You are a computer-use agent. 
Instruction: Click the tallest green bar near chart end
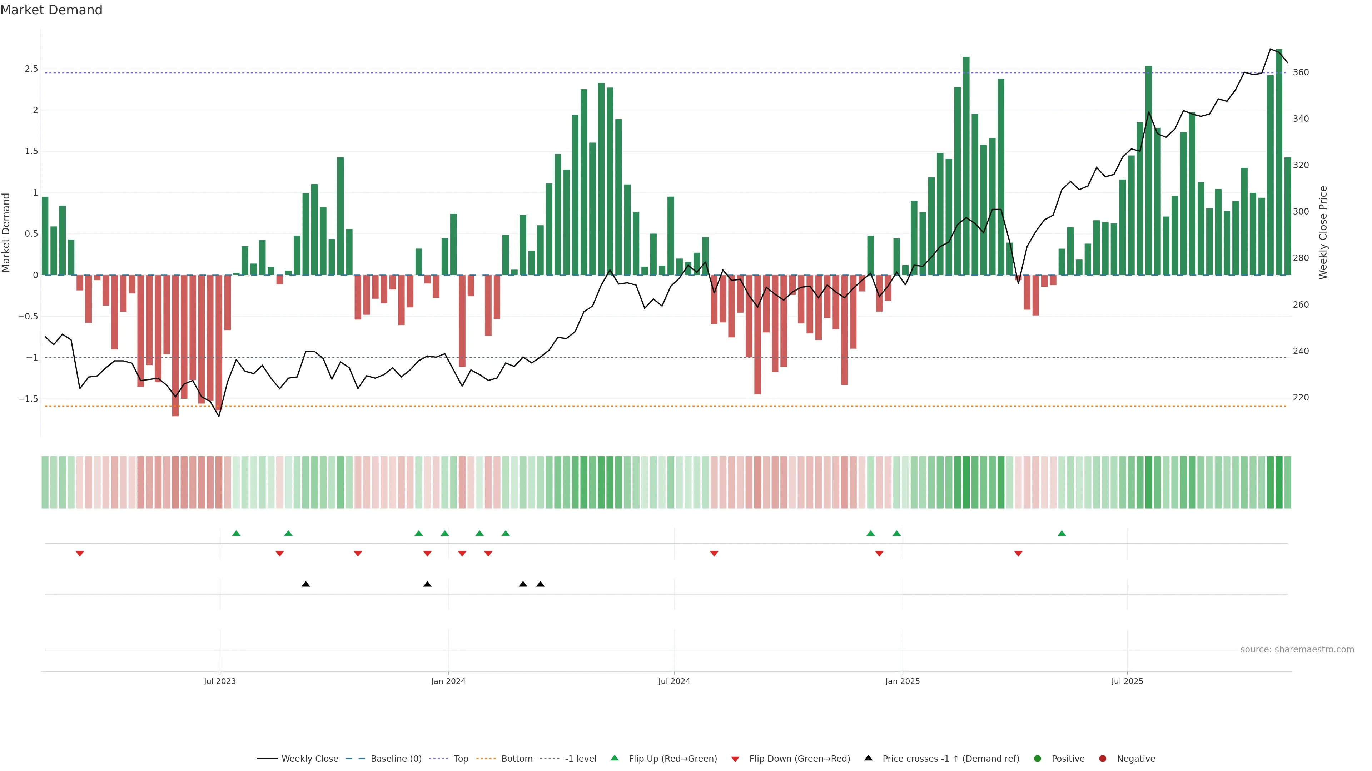[1279, 160]
